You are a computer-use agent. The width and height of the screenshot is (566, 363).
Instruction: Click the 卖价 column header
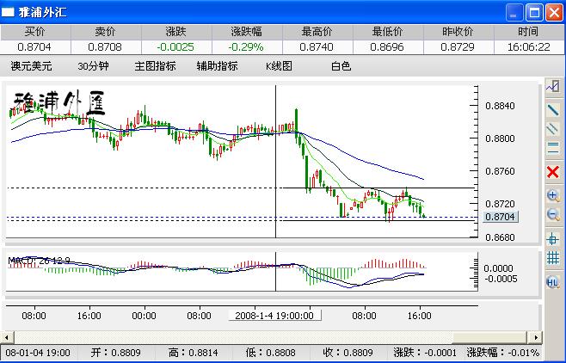106,33
